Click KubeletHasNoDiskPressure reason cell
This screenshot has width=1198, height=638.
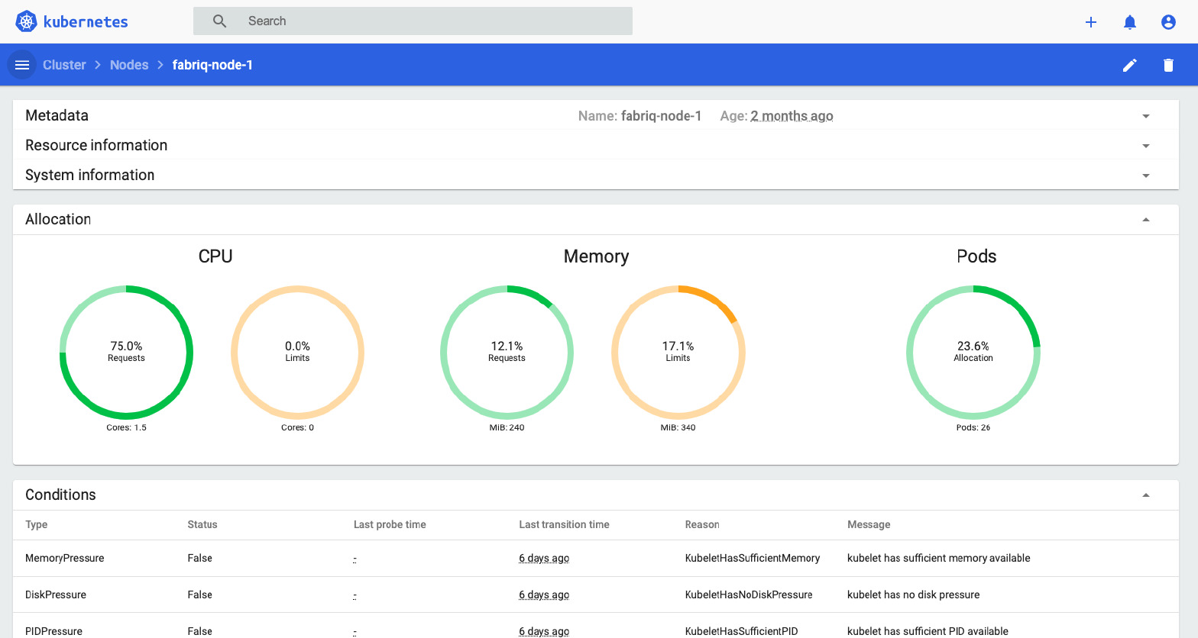(749, 594)
